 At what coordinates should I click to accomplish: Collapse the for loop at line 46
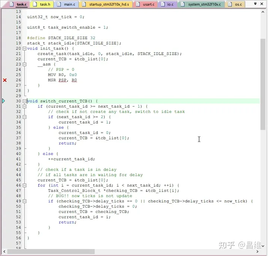pyautogui.click(x=25, y=185)
